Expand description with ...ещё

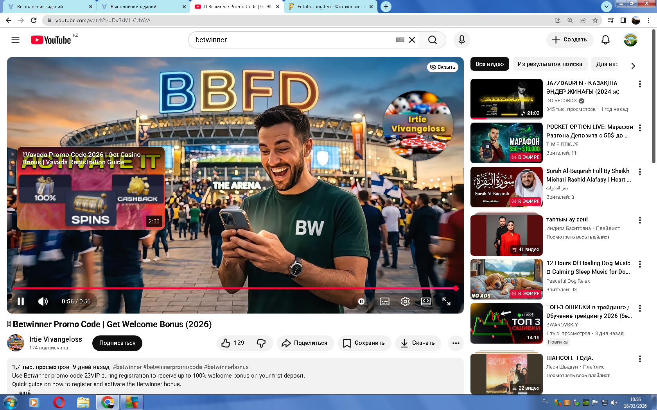coord(22,392)
